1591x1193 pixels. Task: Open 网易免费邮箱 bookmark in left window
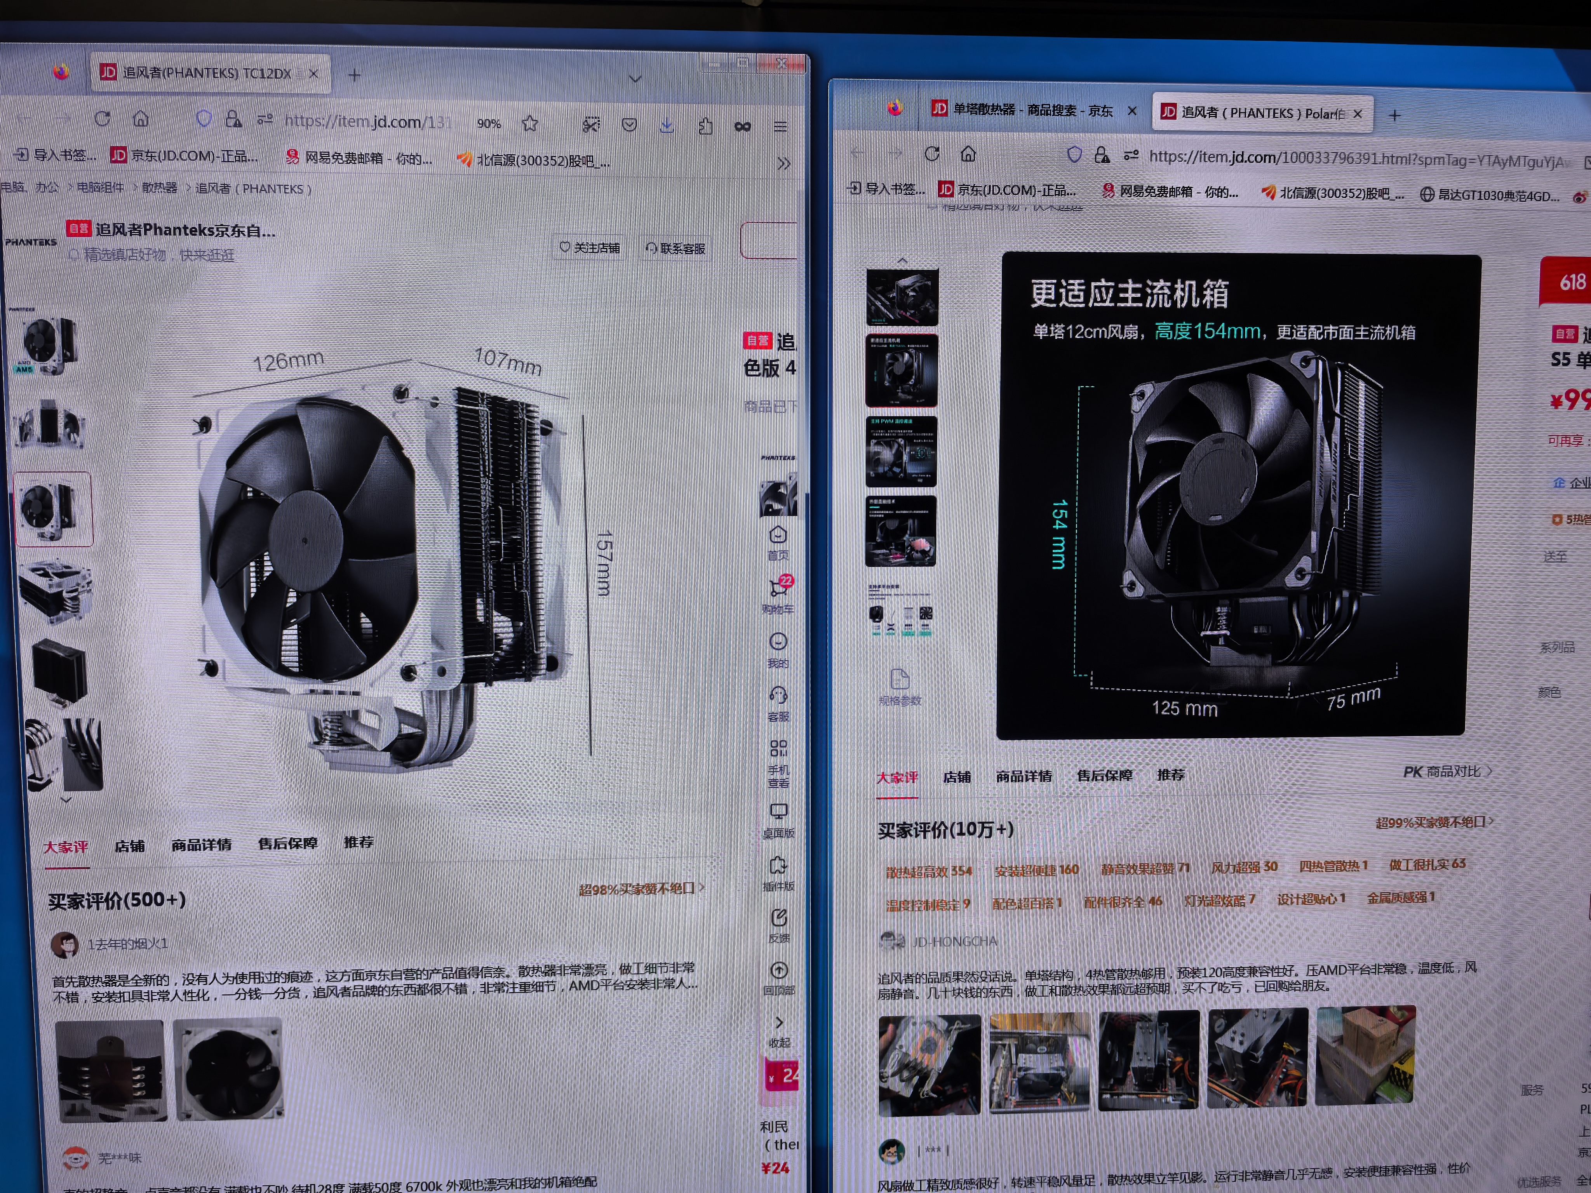359,158
